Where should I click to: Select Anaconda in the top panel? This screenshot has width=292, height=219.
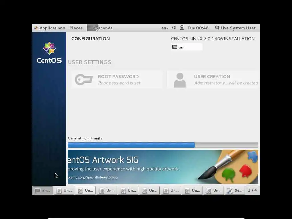pyautogui.click(x=100, y=28)
